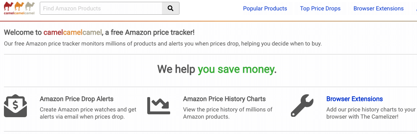Click the 'View the price history' description
This screenshot has height=134, width=417.
click(227, 113)
